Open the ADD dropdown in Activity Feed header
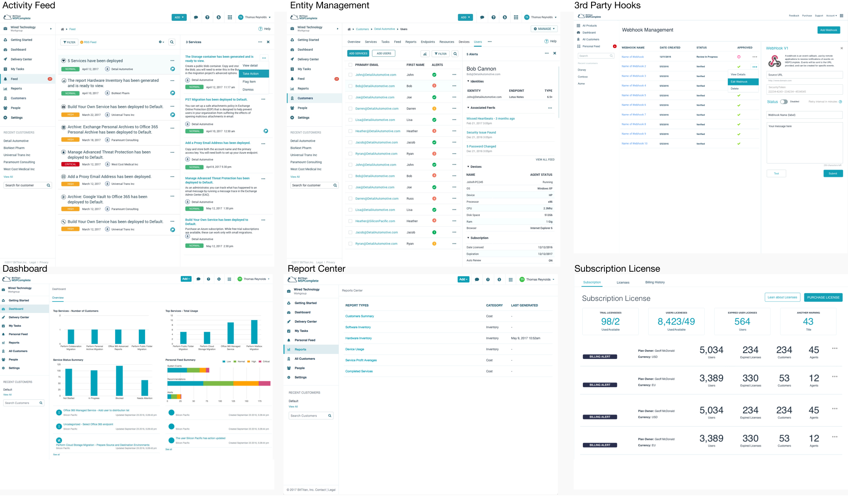The width and height of the screenshot is (848, 496). [x=179, y=17]
